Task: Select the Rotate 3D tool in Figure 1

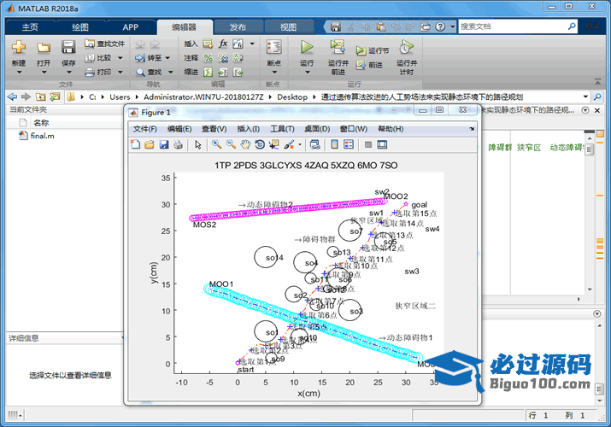Action: click(x=260, y=145)
